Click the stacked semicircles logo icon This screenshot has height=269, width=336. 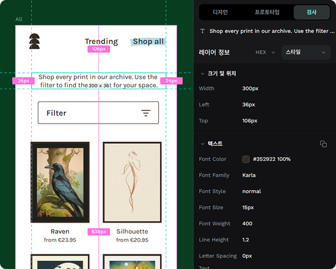pos(34,41)
